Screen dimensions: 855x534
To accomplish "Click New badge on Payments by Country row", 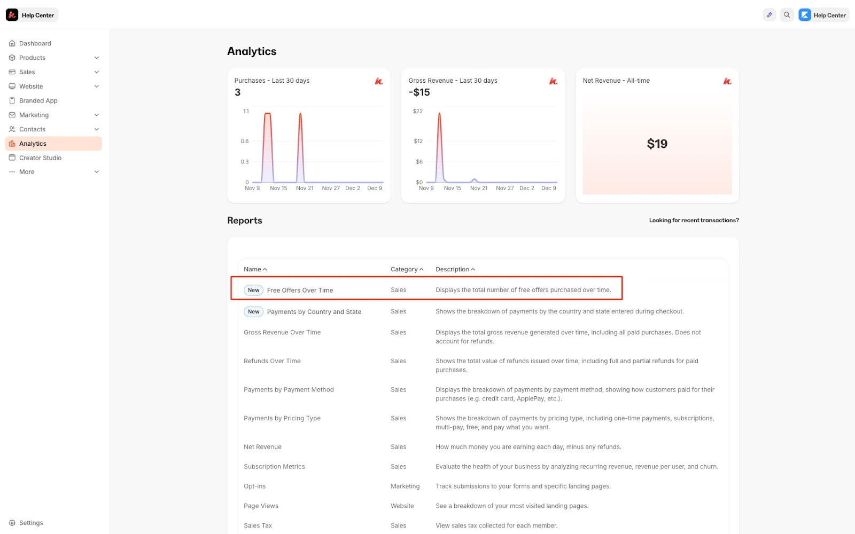I will coord(254,312).
